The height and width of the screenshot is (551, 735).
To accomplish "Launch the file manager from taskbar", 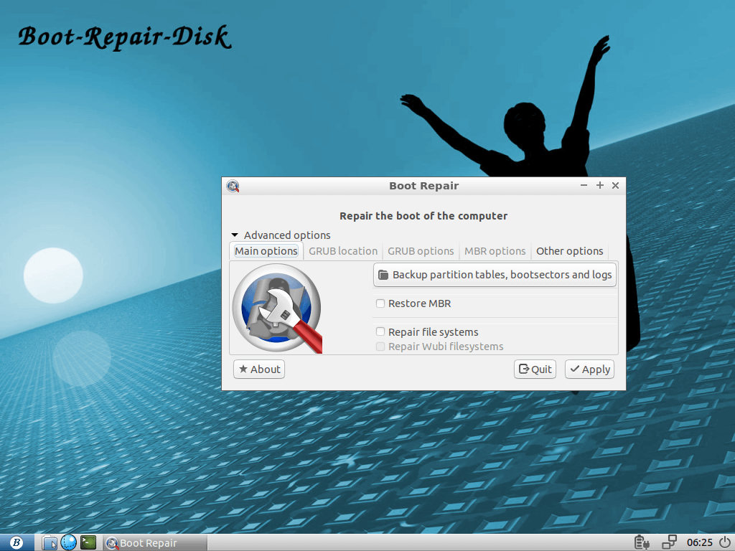I will pyautogui.click(x=50, y=542).
